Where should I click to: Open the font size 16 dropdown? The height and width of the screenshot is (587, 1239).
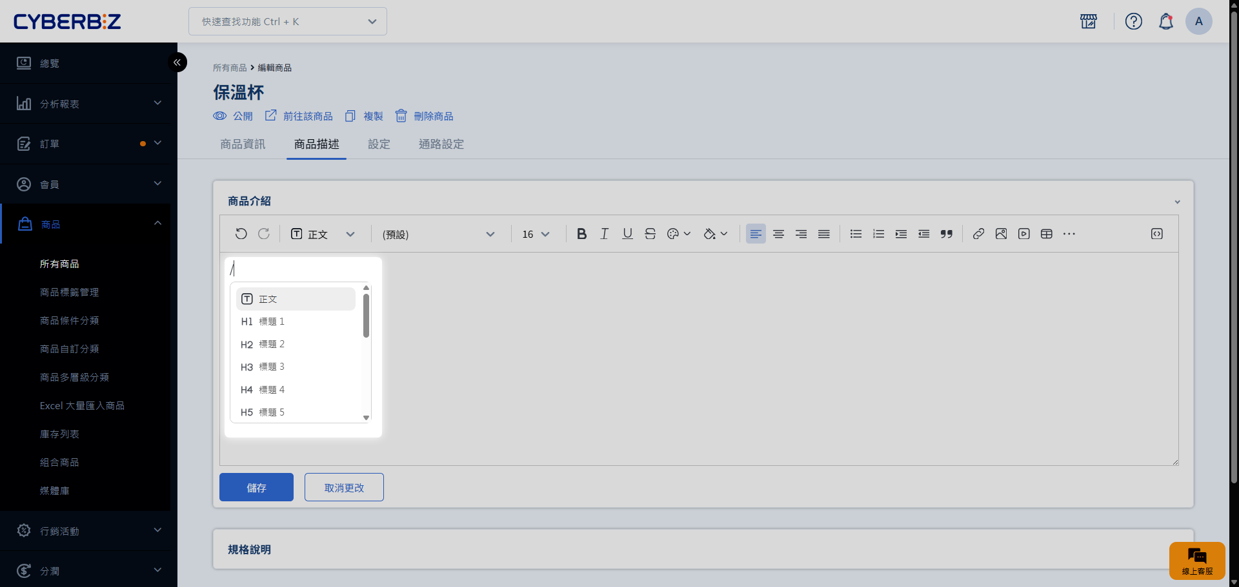(536, 235)
